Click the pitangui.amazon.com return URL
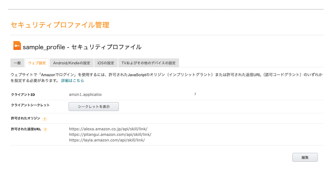This screenshot has height=171, width=331. click(x=110, y=135)
